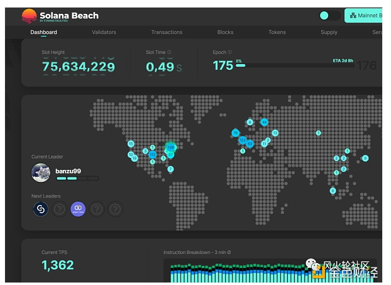Viewport: 391px width, 285px height.
Task: Select the first next leader icon
Action: 41,209
